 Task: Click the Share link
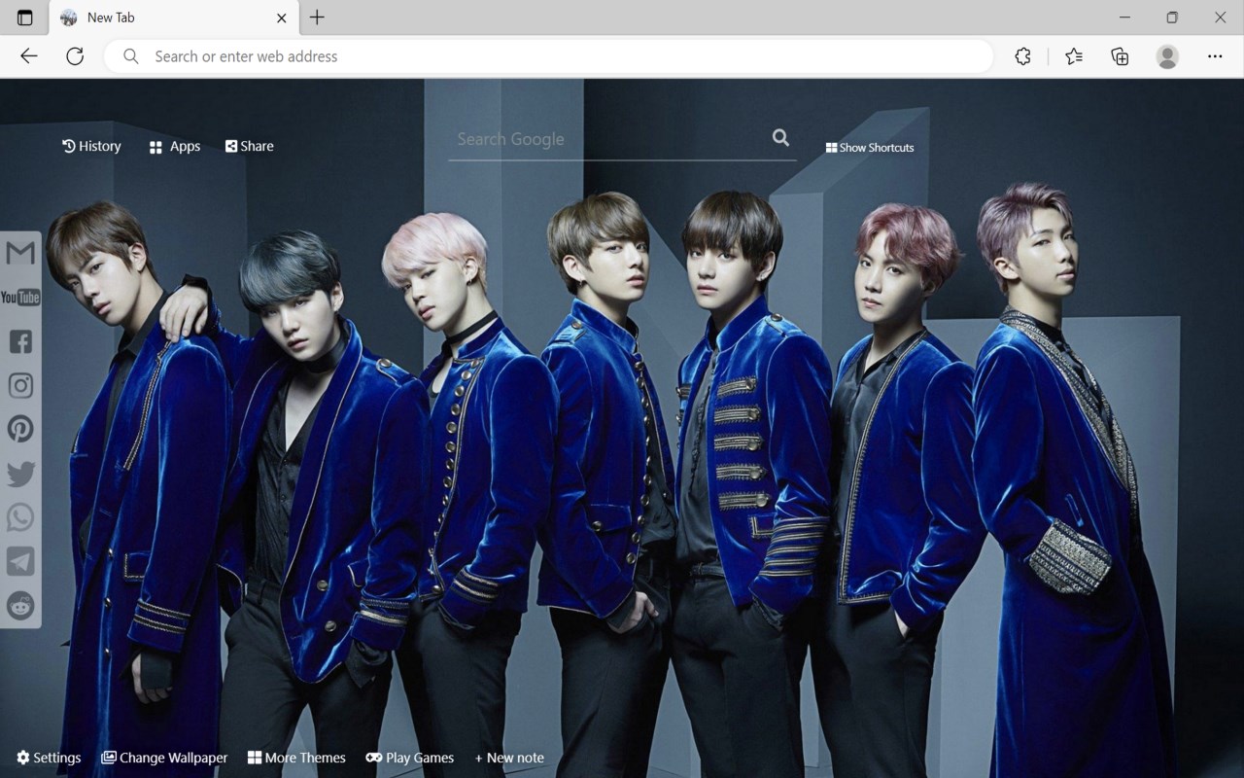(x=250, y=146)
